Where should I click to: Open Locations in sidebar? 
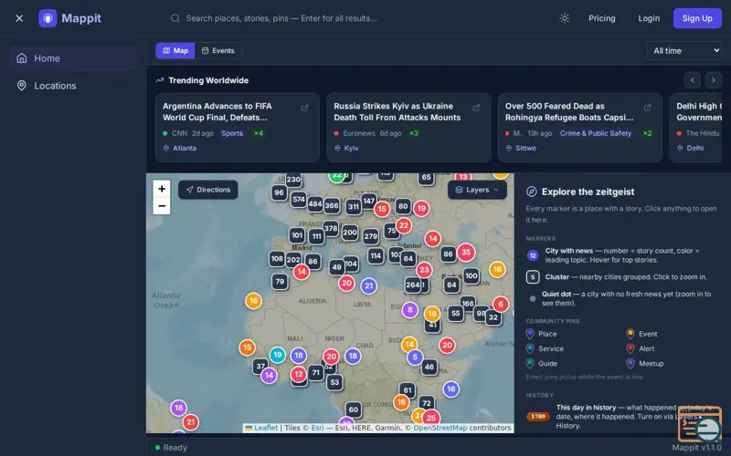click(x=73, y=86)
